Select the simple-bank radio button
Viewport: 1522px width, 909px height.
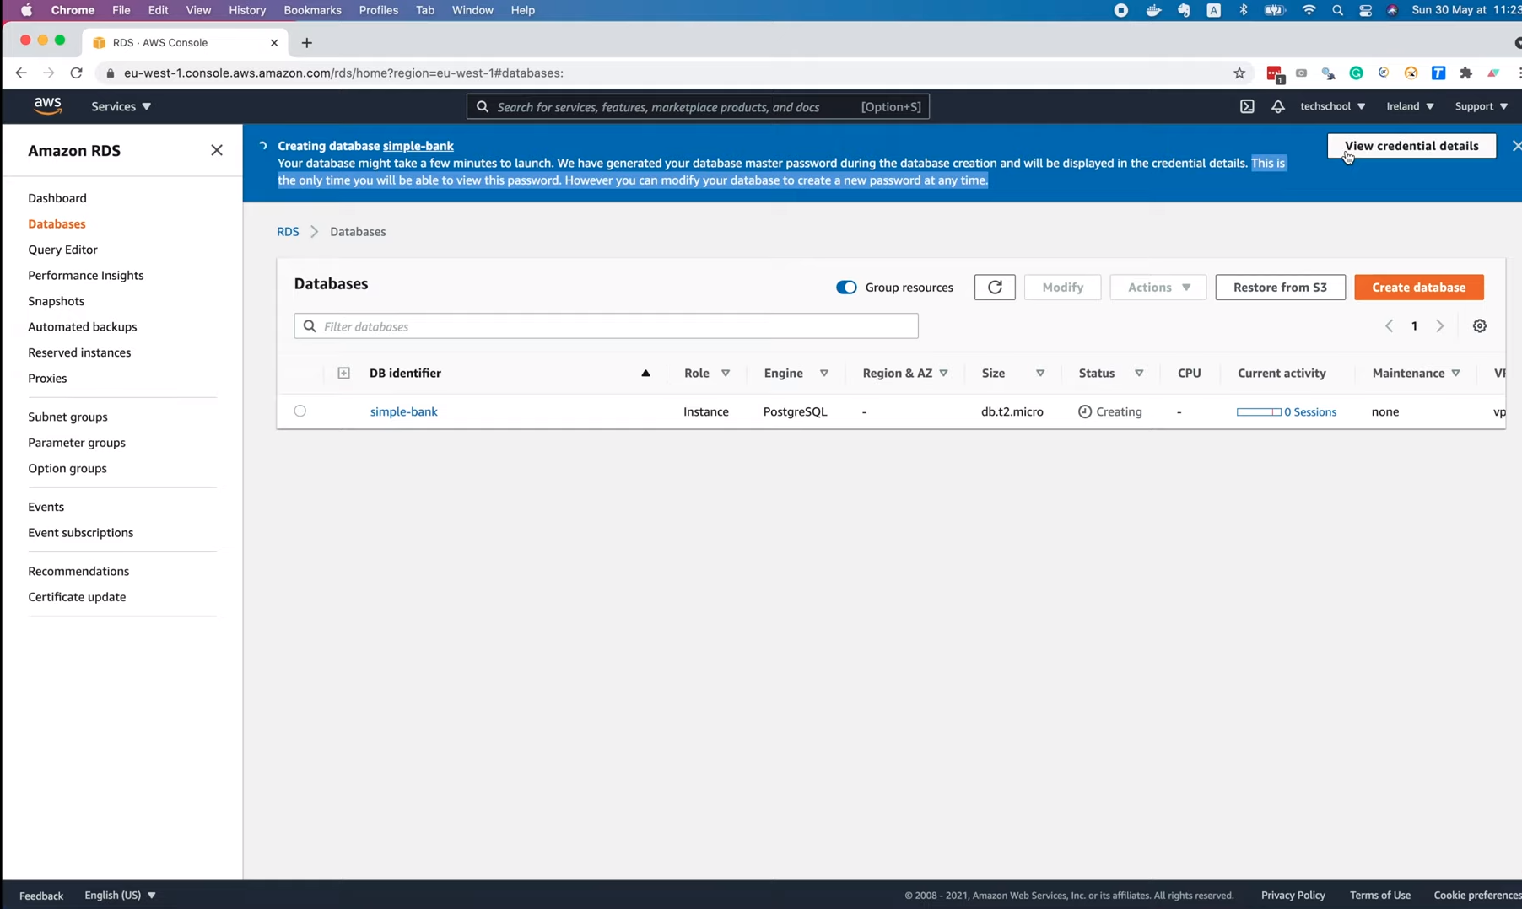coord(300,411)
